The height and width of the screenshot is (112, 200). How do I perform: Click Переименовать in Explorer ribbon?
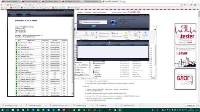(x=117, y=36)
